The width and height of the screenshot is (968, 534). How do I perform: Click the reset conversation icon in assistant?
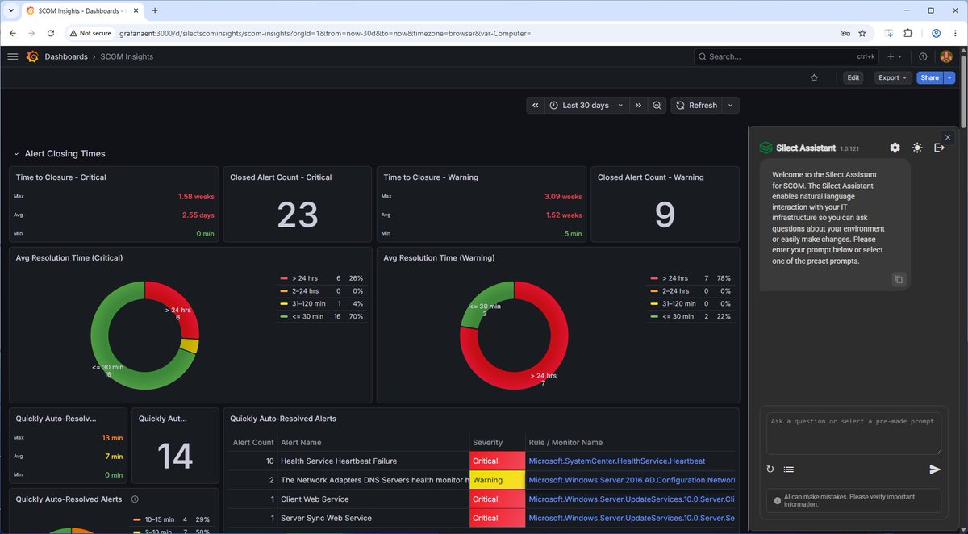pos(770,469)
